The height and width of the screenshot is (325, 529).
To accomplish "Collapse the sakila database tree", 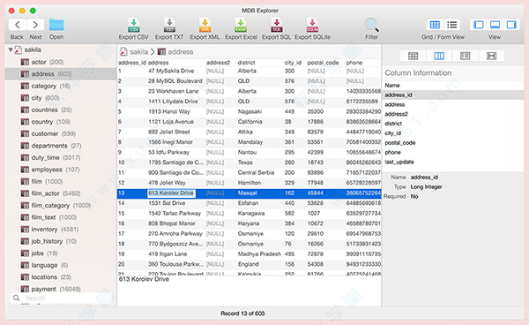I will pyautogui.click(x=11, y=50).
